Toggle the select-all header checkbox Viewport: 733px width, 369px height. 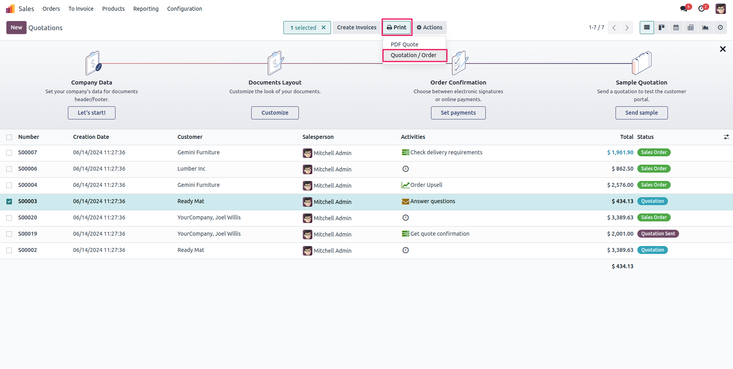[9, 137]
